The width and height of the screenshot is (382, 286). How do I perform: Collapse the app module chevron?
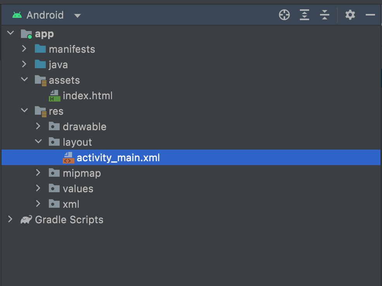click(x=10, y=33)
